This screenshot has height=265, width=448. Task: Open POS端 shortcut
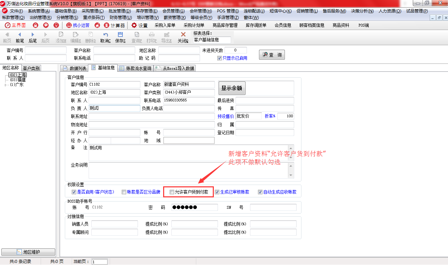(364, 25)
